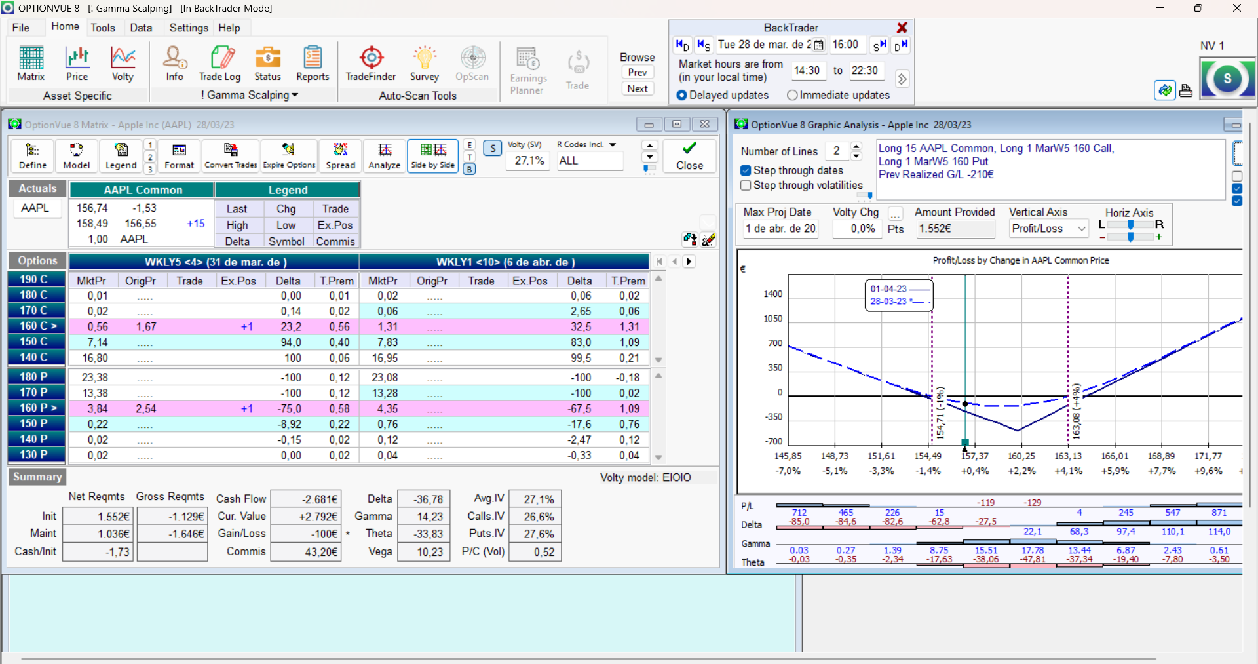The width and height of the screenshot is (1258, 664).
Task: Toggle the B button in Matrix toolbar
Action: 469,169
